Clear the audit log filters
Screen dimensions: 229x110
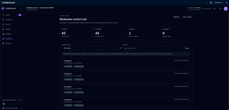[187, 48]
